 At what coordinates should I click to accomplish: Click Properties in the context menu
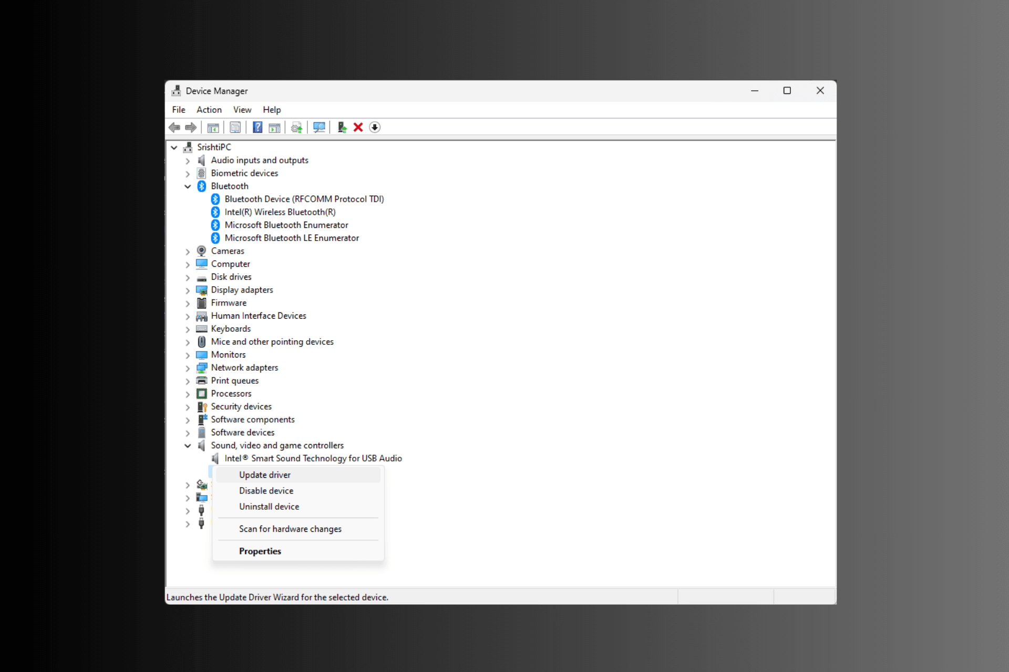[260, 551]
